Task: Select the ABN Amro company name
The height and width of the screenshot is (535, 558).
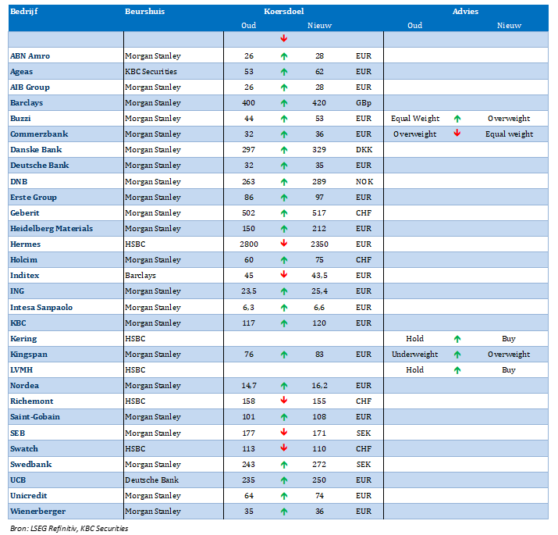Action: pos(30,56)
